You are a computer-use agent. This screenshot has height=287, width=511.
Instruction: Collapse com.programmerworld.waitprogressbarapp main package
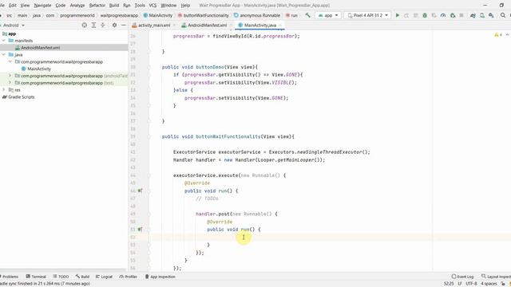pos(10,62)
